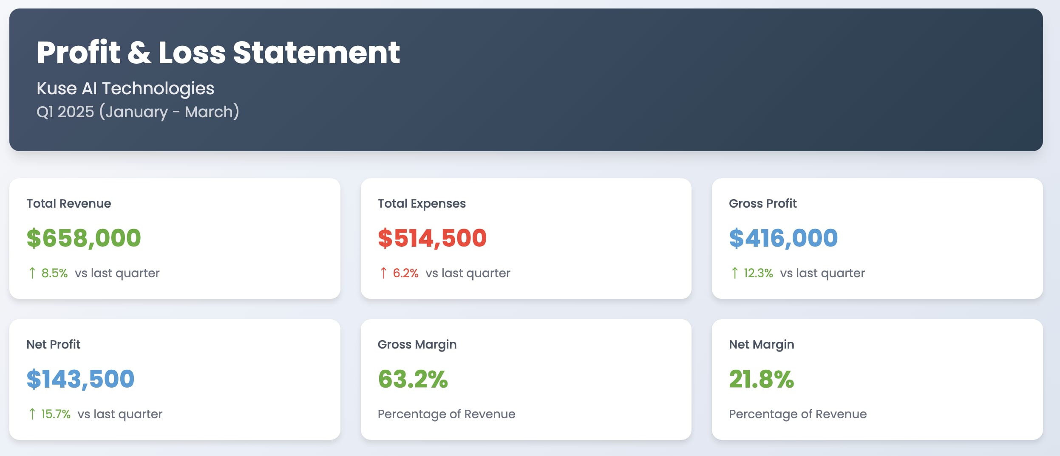The height and width of the screenshot is (456, 1060).
Task: Click the Total Revenue card label
Action: [x=69, y=203]
